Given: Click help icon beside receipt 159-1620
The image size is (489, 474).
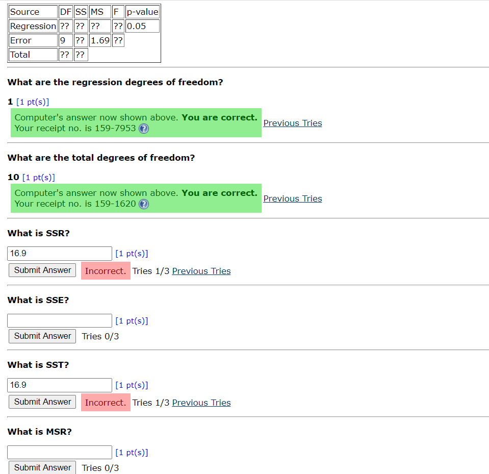Looking at the screenshot, I should (x=143, y=204).
